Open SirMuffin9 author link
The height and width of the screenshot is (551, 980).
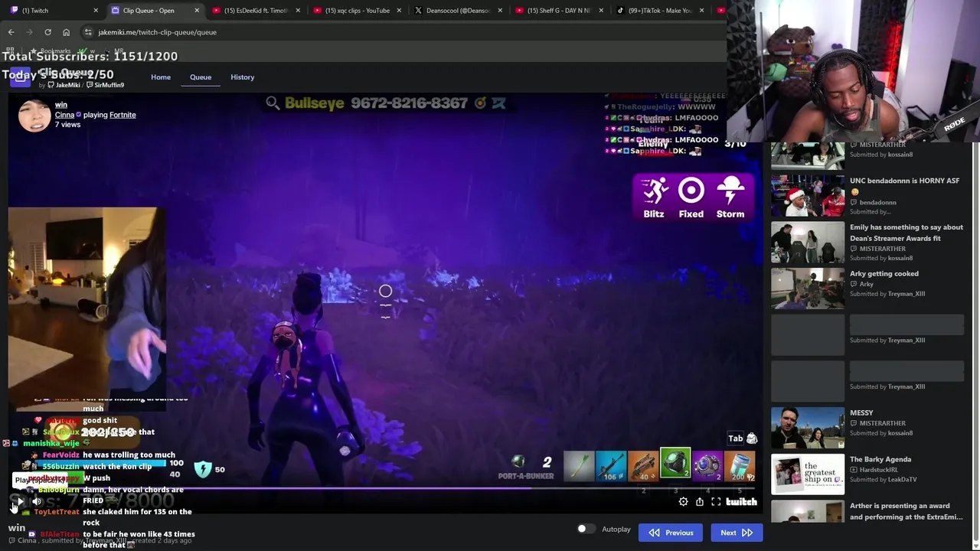tap(106, 85)
